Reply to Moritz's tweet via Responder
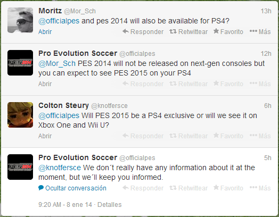This screenshot has height=217, width=279. [143, 31]
